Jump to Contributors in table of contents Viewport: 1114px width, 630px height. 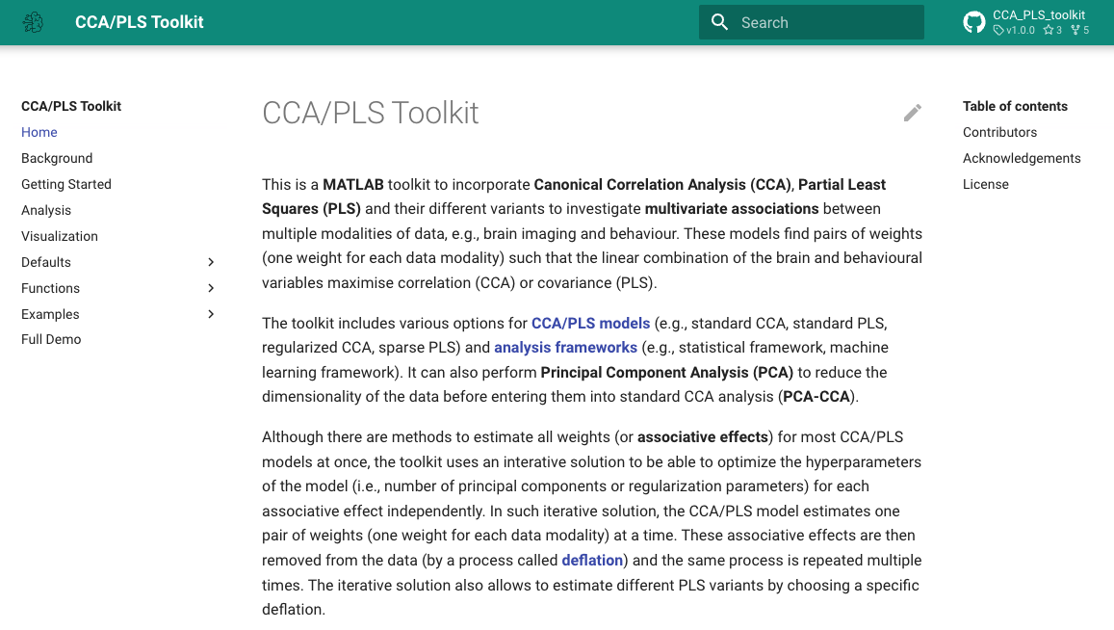pos(999,132)
